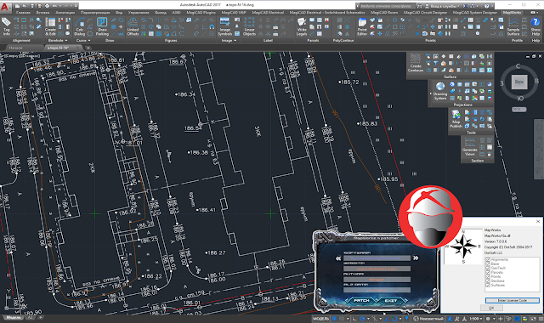Click the EXIT button in patcher
This screenshot has width=544, height=323.
pos(390,300)
